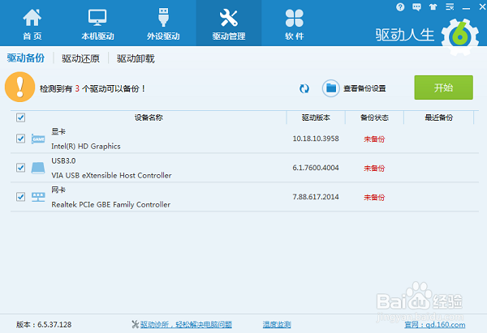Open the skin shirt icon
Image resolution: width=487 pixels, height=333 pixels.
point(433,6)
